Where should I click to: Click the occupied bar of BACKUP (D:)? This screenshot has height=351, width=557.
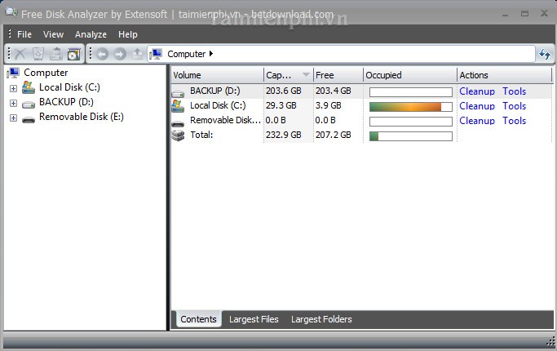point(411,92)
